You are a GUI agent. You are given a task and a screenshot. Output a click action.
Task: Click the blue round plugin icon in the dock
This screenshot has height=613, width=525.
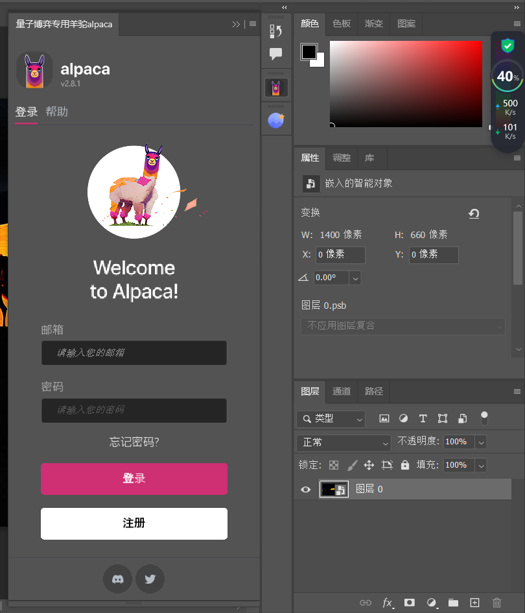pyautogui.click(x=276, y=121)
